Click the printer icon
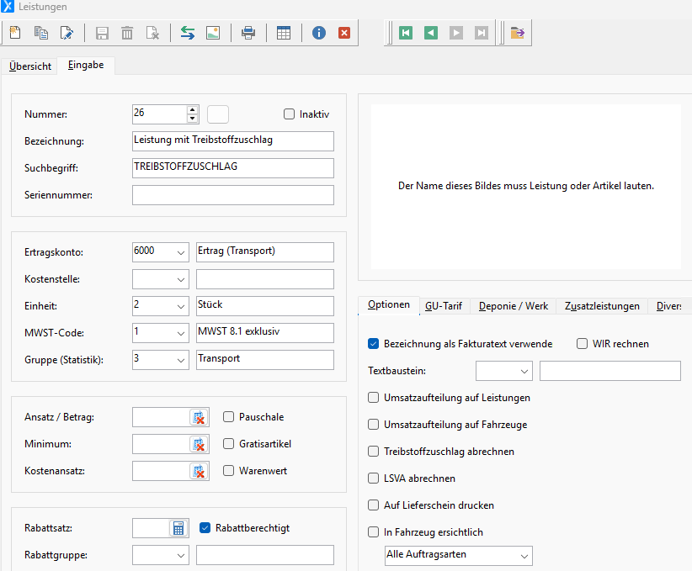 [248, 33]
